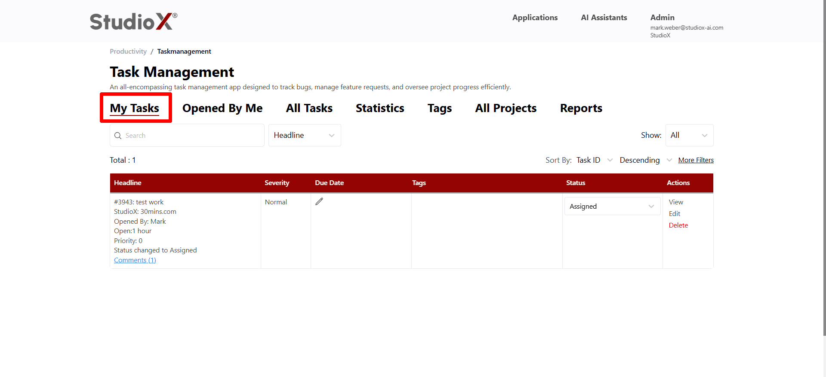
Task: Open the Sort By Task ID dropdown
Action: pyautogui.click(x=595, y=160)
